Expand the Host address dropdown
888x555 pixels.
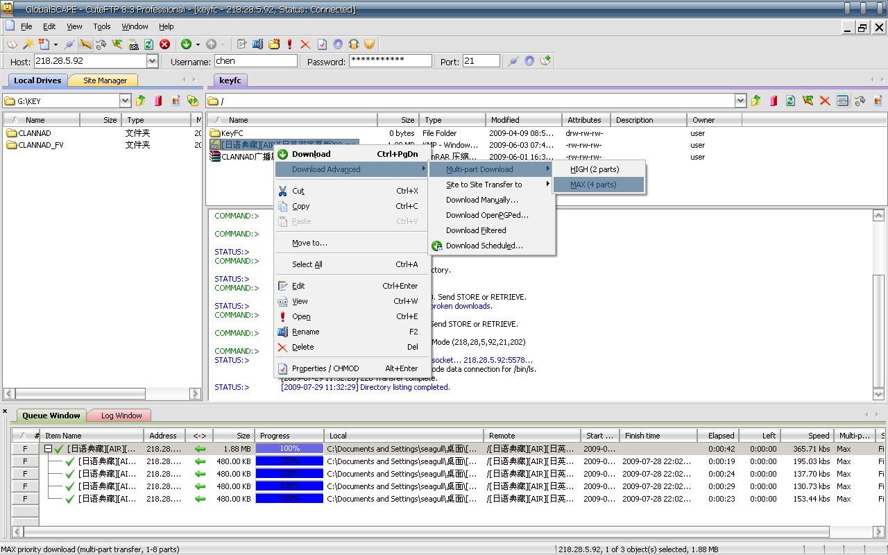click(153, 61)
